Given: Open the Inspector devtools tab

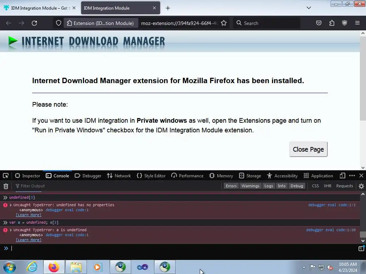Looking at the screenshot, I should coord(28,176).
